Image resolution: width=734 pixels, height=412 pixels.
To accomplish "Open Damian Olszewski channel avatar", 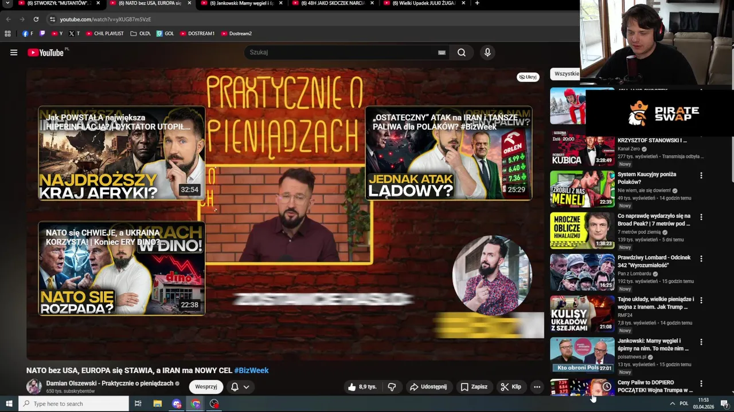I will point(34,387).
